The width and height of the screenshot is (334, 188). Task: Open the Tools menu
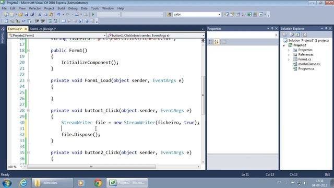pos(95,8)
